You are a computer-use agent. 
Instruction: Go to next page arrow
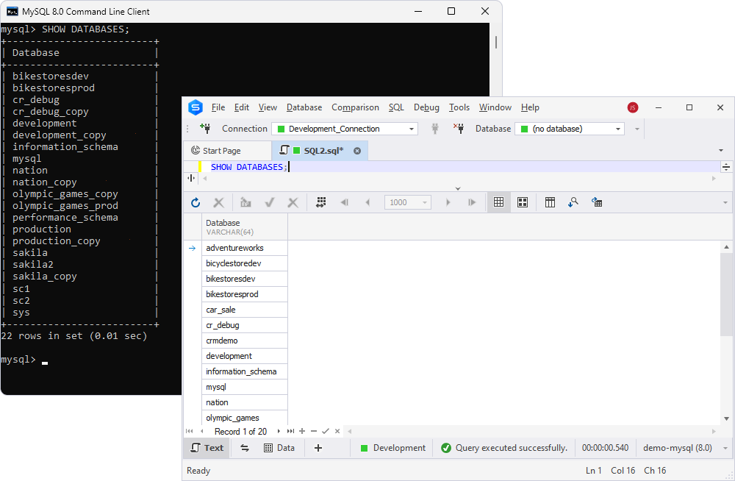tap(448, 202)
